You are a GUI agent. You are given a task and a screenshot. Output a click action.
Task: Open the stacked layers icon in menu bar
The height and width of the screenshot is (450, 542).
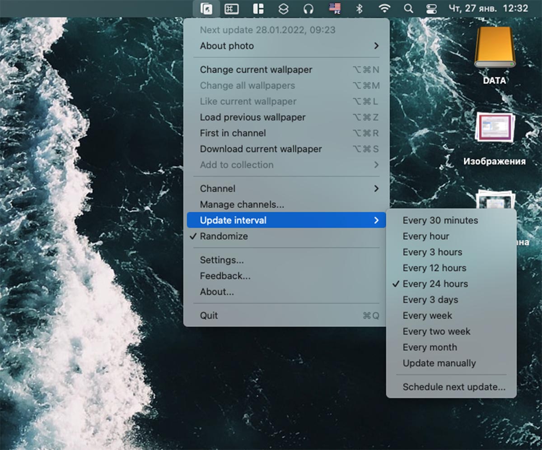(x=283, y=9)
